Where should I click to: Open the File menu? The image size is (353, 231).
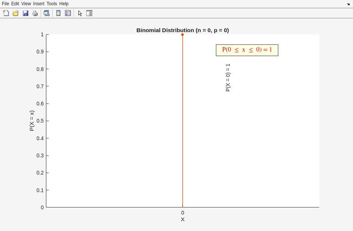point(5,4)
